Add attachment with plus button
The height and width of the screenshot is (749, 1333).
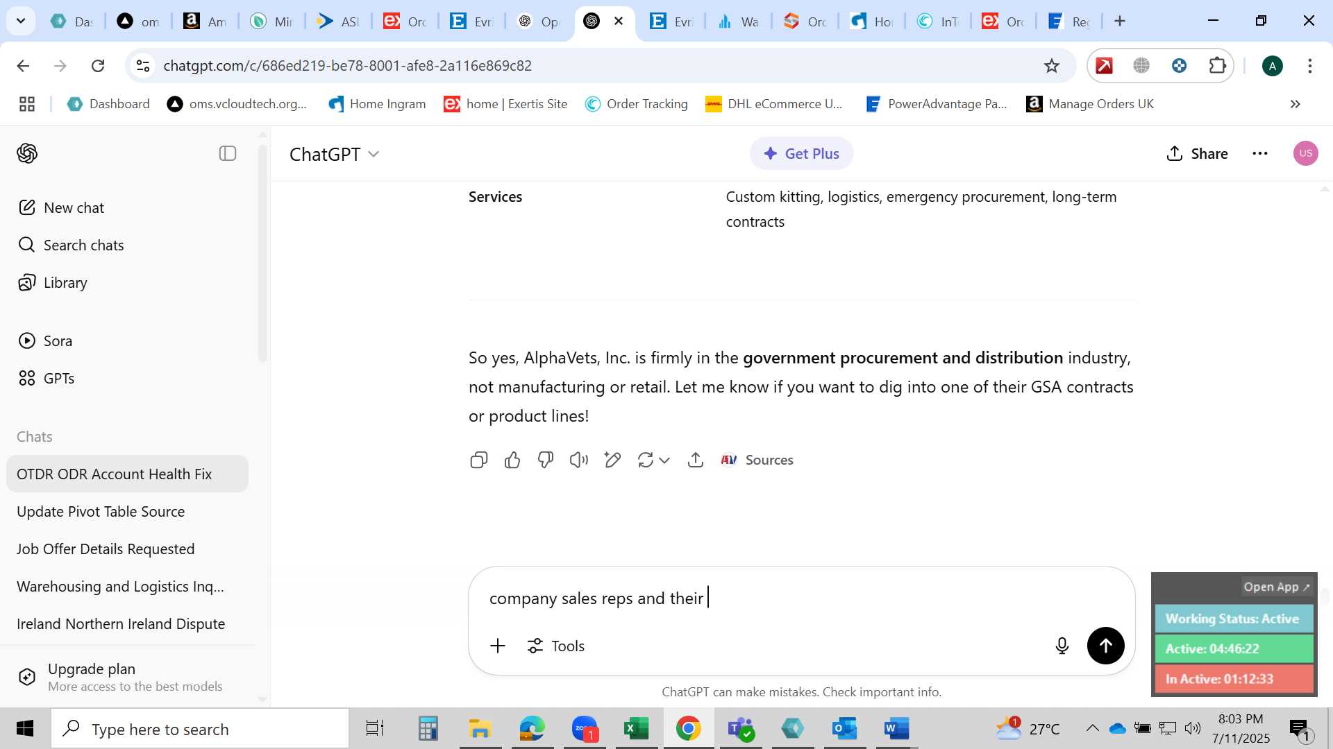tap(498, 646)
